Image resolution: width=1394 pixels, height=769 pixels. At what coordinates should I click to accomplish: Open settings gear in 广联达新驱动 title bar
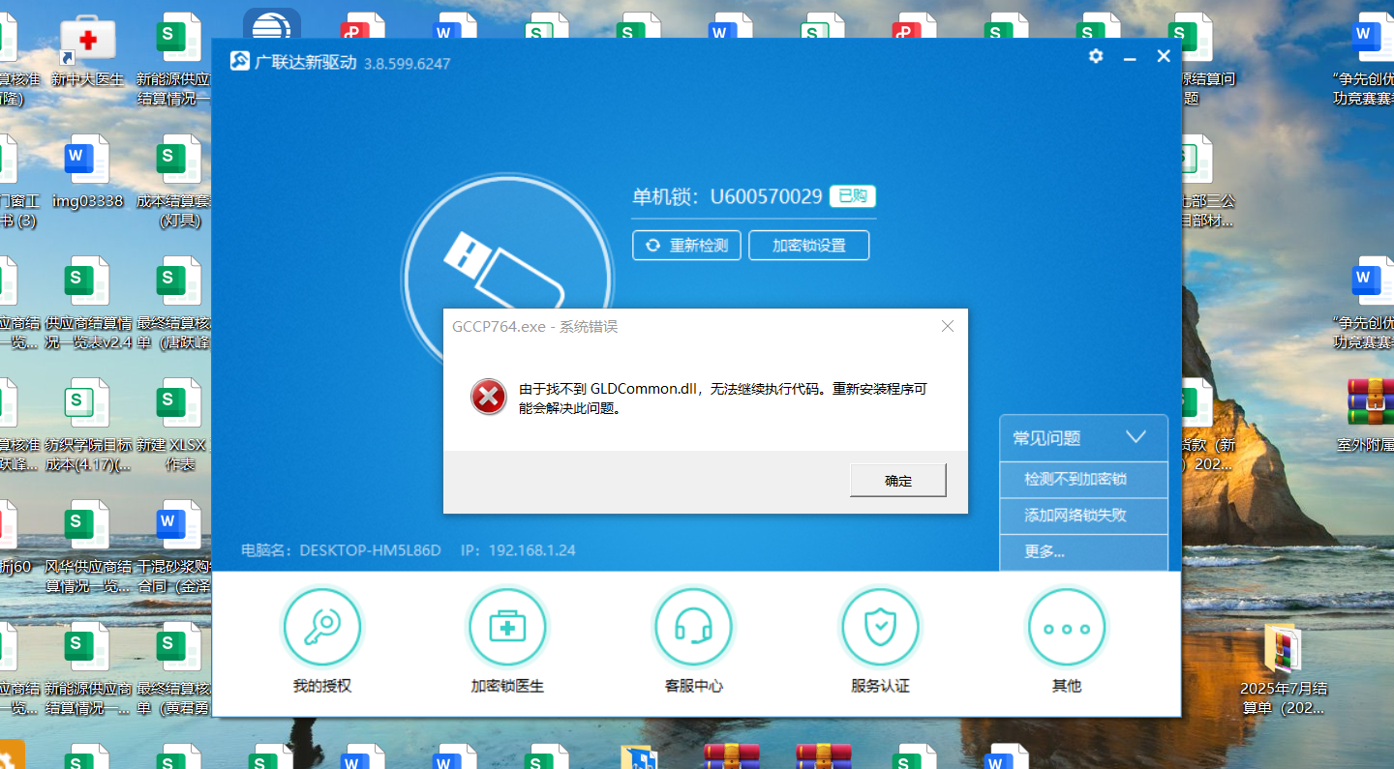tap(1096, 56)
